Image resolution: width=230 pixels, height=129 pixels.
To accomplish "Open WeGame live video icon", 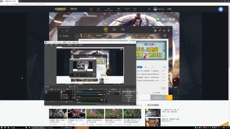I will click(123, 30).
